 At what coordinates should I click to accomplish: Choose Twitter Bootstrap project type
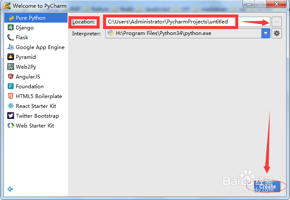tap(36, 116)
